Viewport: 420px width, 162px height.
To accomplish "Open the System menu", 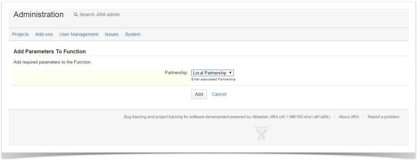I will click(133, 34).
